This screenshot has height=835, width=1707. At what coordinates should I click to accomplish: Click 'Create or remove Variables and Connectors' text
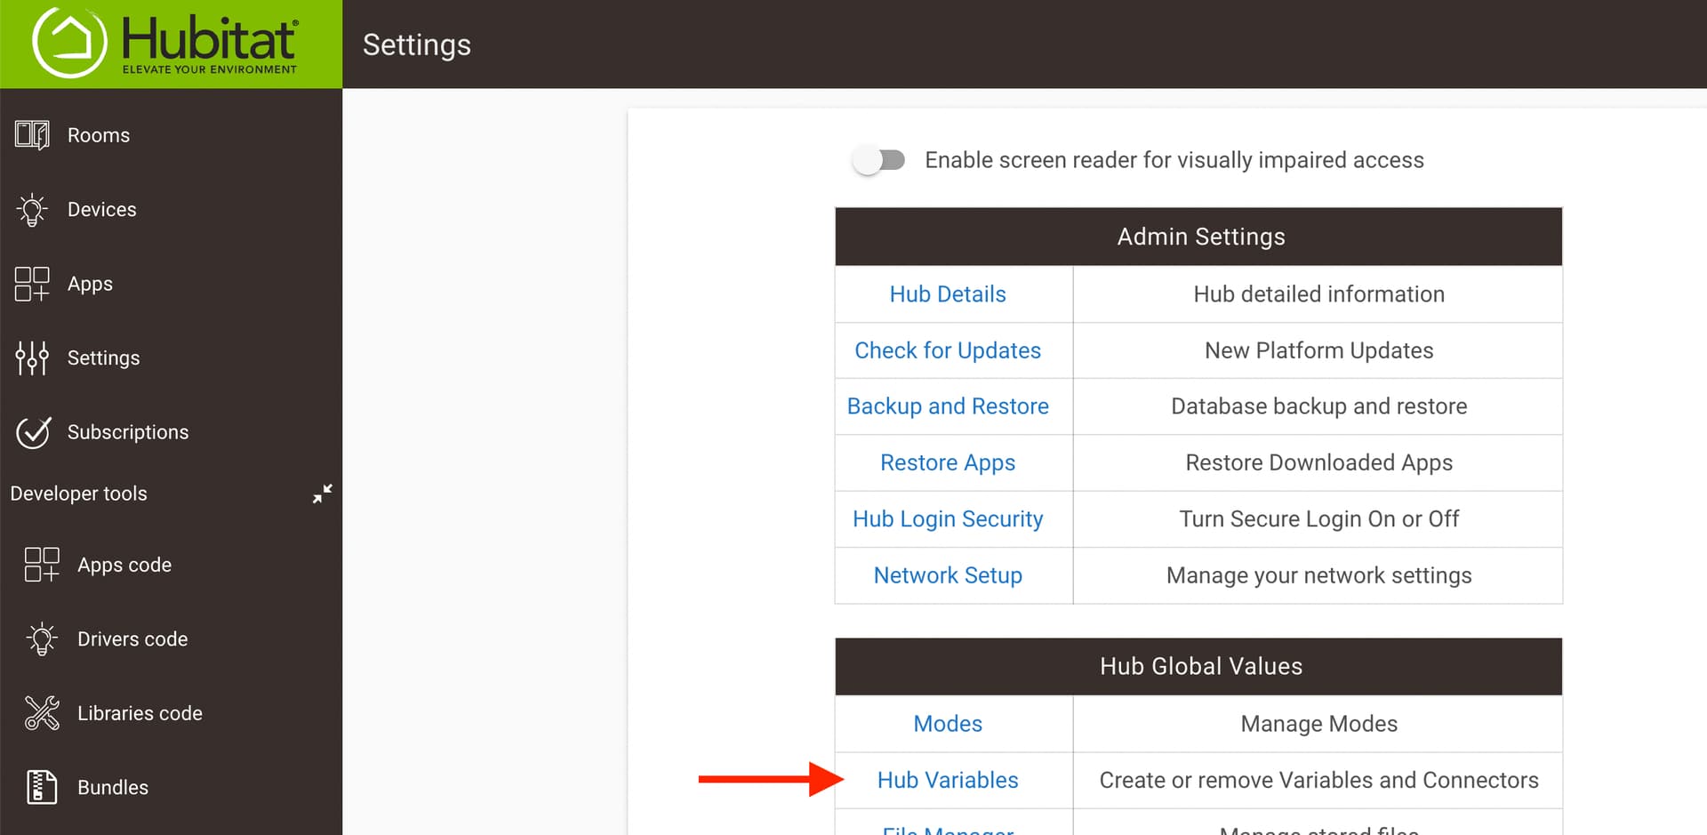pos(1318,780)
